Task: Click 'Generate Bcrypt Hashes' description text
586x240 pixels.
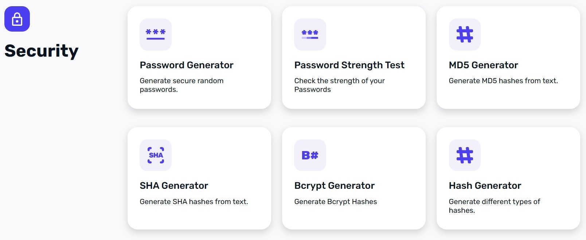Action: tap(336, 202)
